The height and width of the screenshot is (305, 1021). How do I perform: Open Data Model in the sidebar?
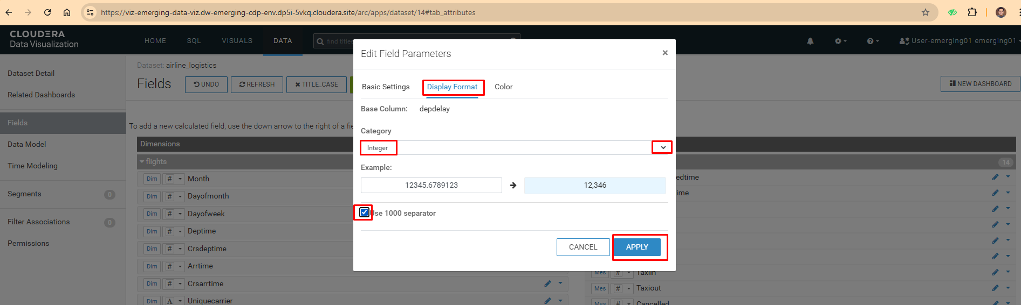click(26, 144)
